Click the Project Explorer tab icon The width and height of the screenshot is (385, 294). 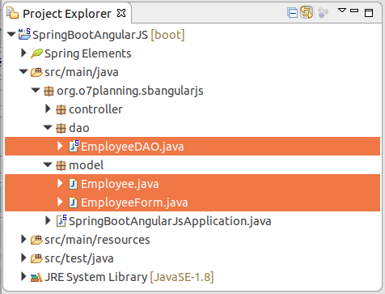[13, 13]
